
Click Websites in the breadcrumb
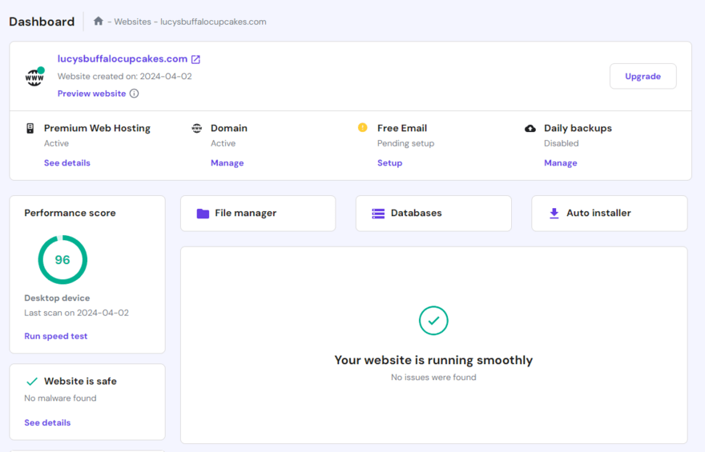click(x=132, y=22)
